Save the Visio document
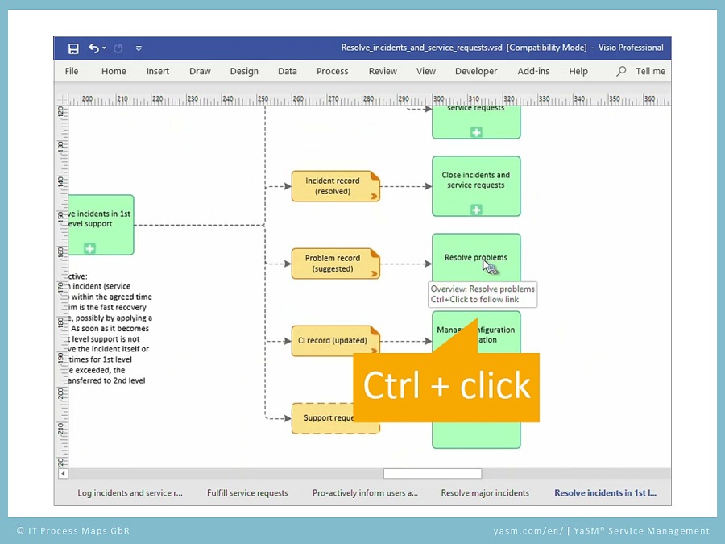 [x=73, y=48]
